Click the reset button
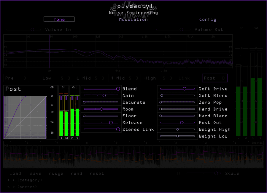267x193 pixels. point(97,173)
